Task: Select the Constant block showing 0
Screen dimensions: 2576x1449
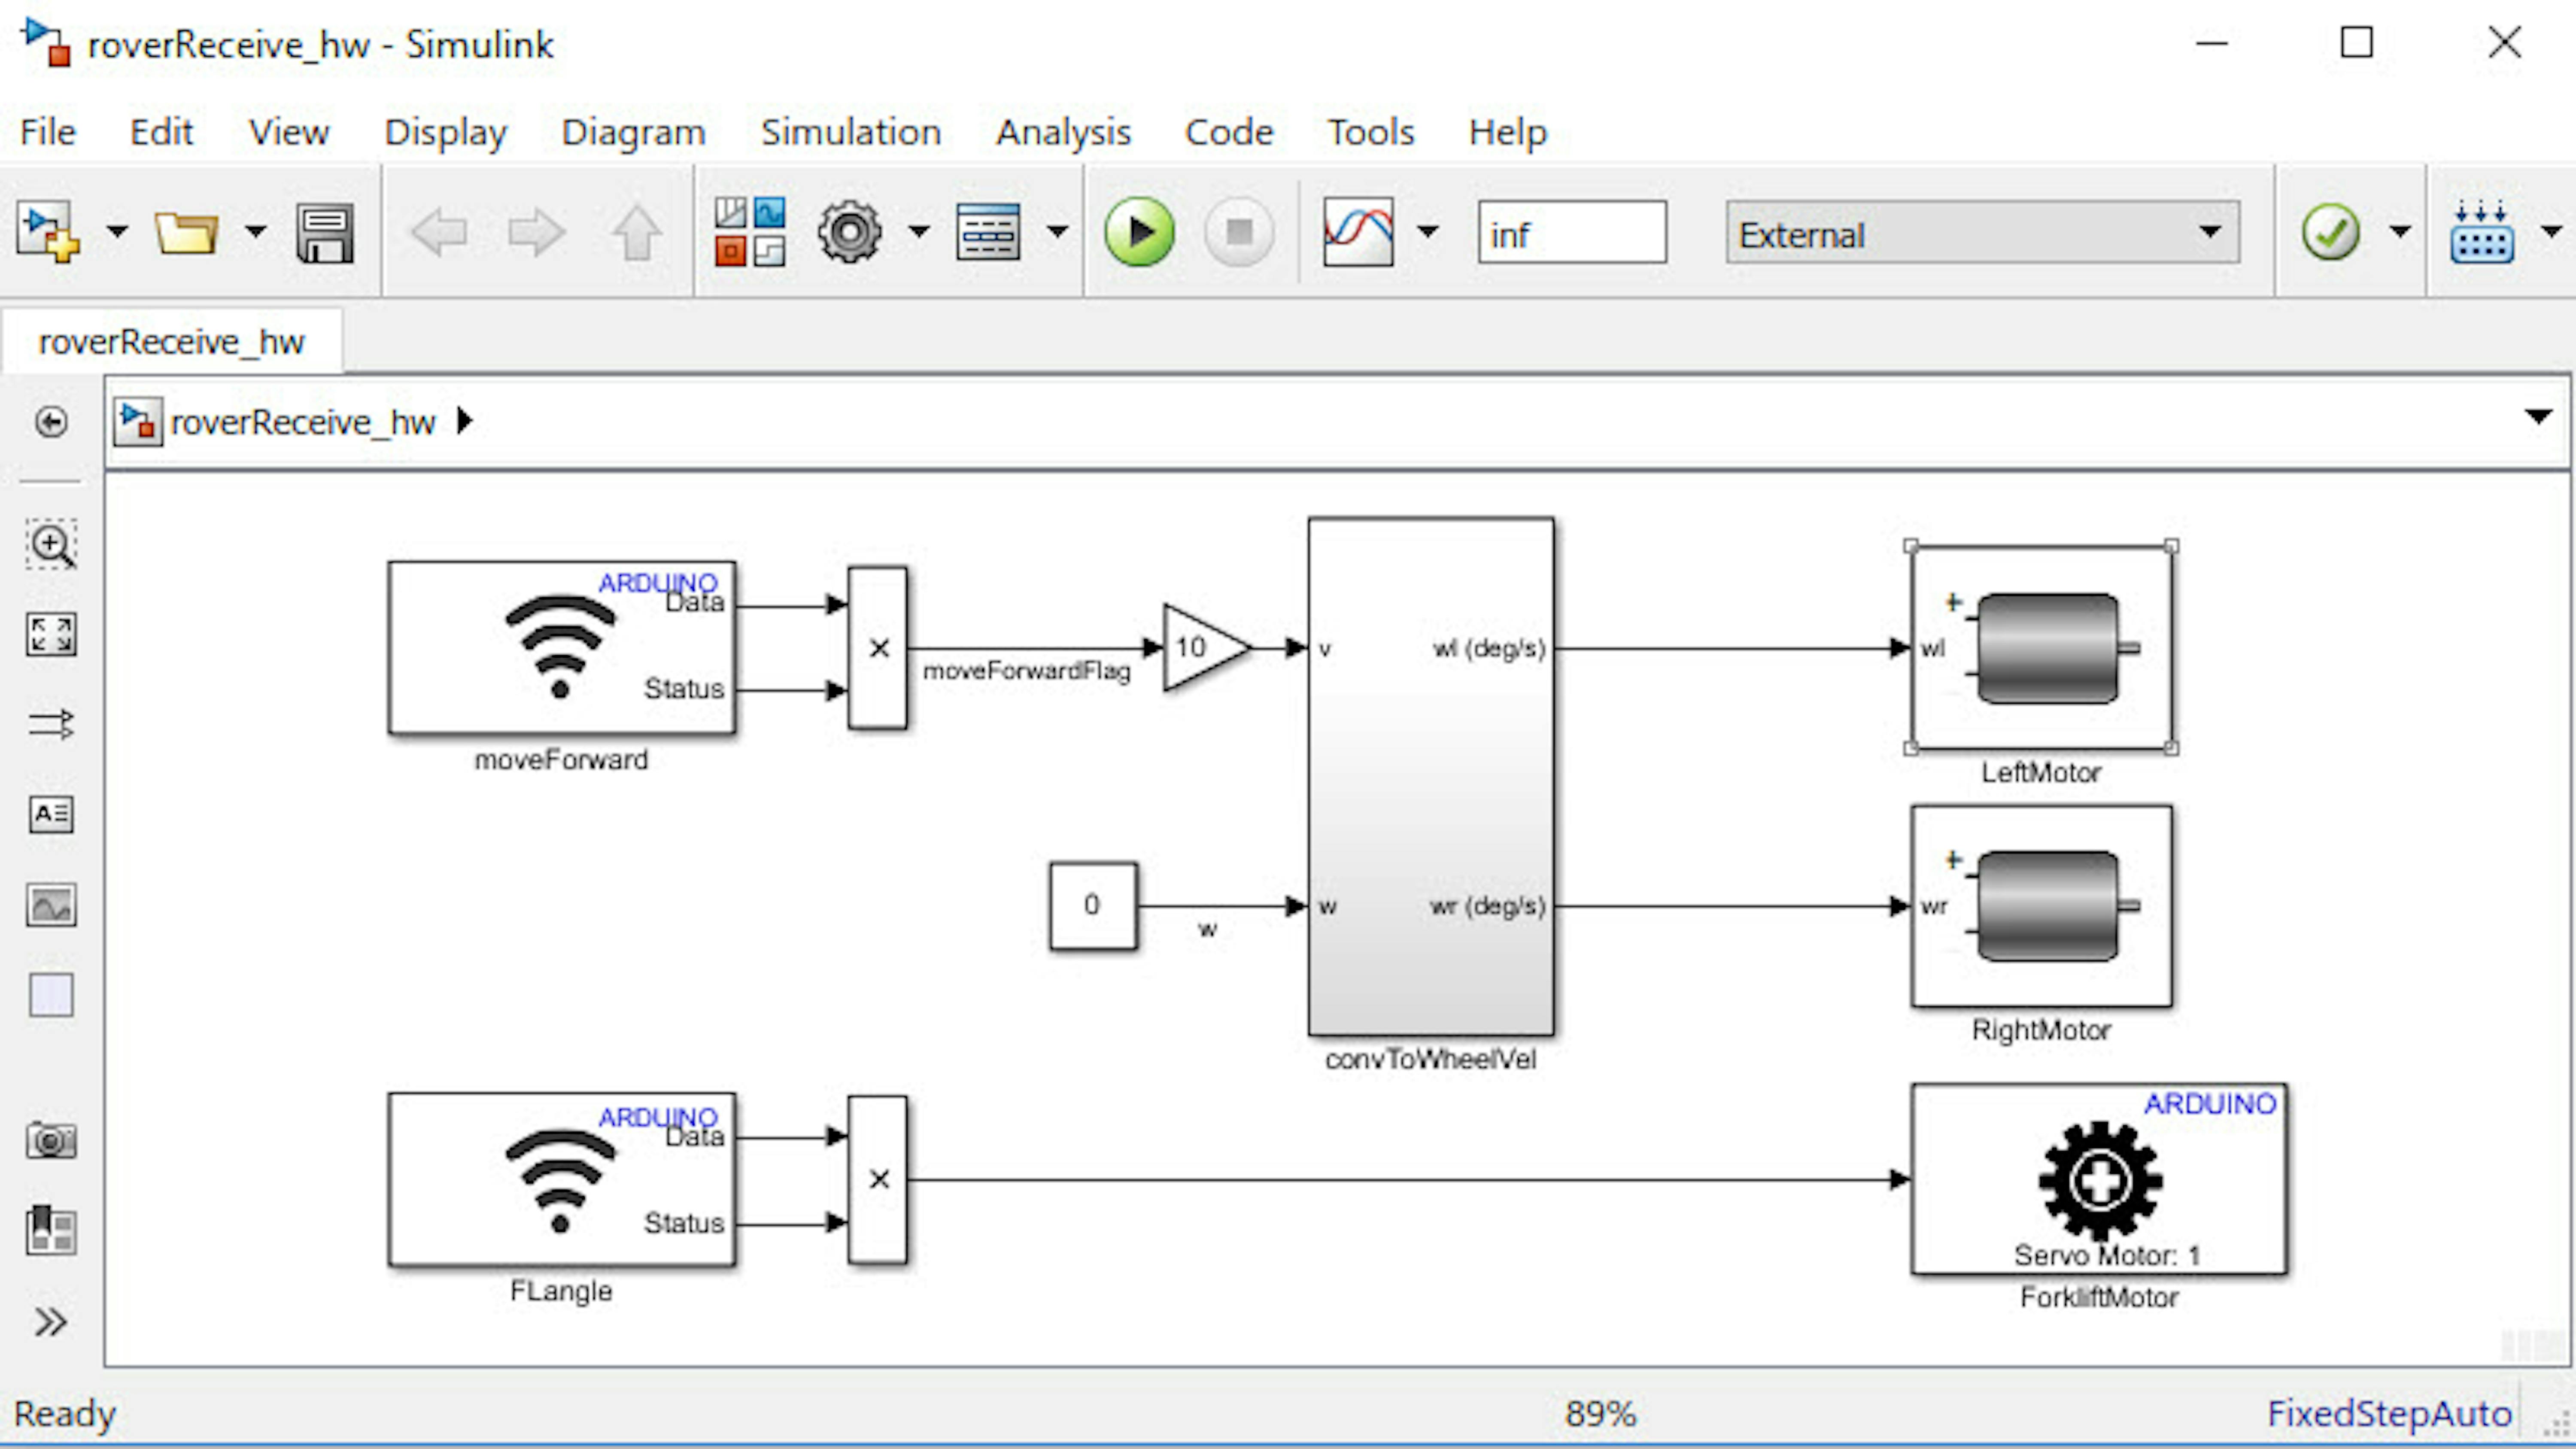Action: tap(1093, 906)
